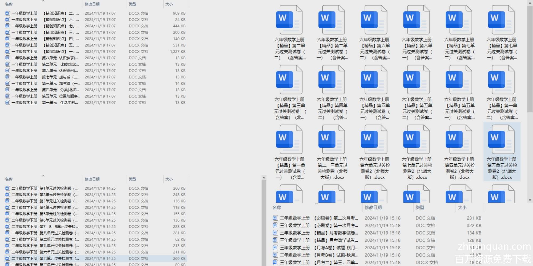Click the file icon beside 三年级 【必刷卷】第二次月考
This screenshot has height=266, width=533.
(x=275, y=218)
